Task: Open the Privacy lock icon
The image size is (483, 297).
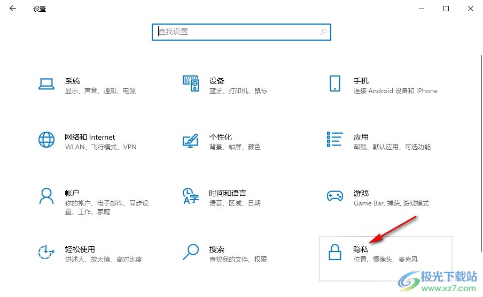Action: coord(335,252)
